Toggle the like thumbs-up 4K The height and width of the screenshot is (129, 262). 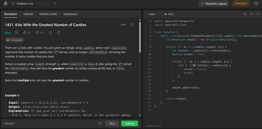click(27, 33)
